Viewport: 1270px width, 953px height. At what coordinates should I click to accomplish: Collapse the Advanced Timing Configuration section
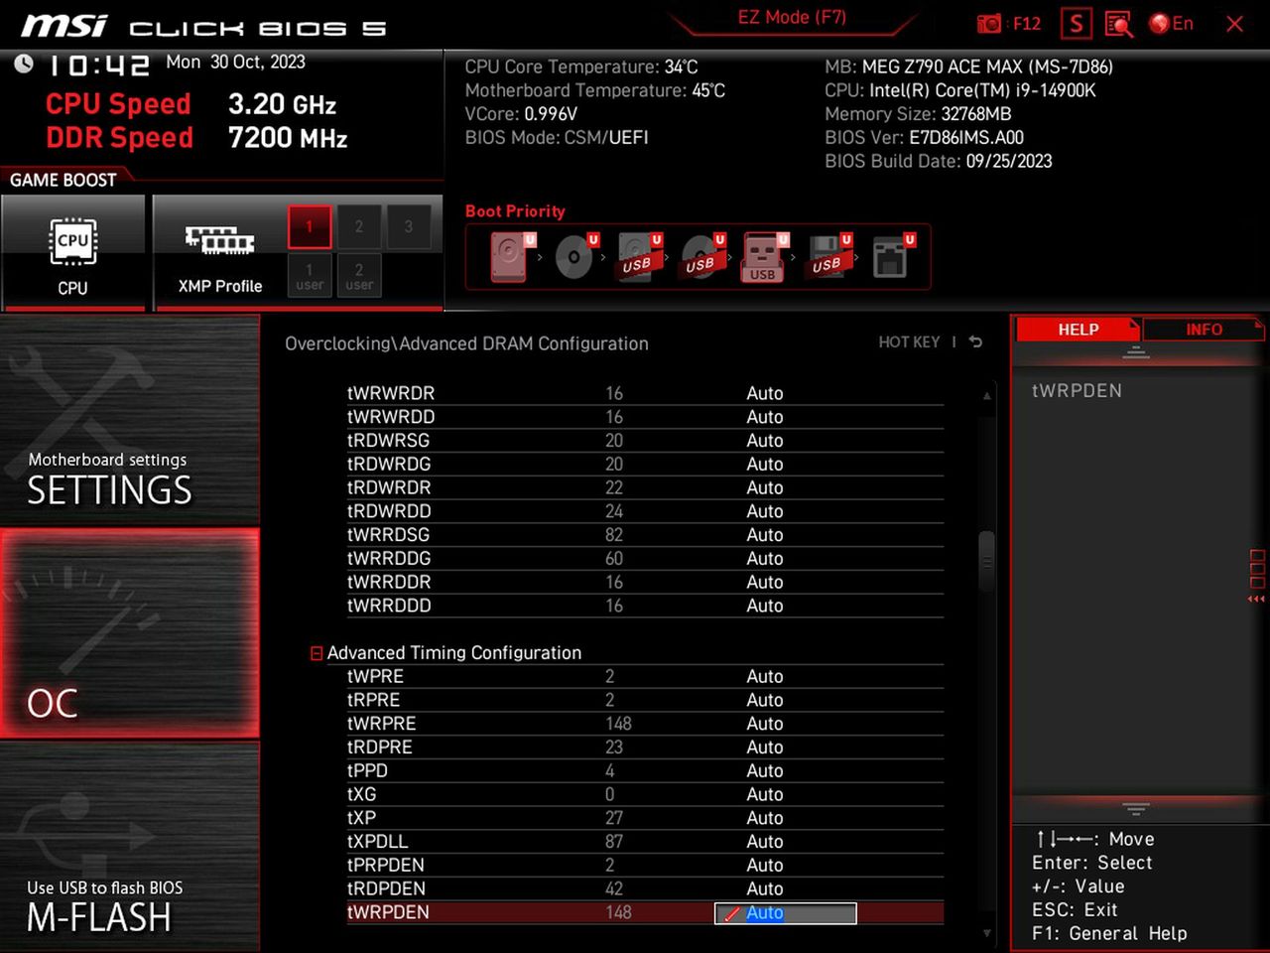(317, 653)
